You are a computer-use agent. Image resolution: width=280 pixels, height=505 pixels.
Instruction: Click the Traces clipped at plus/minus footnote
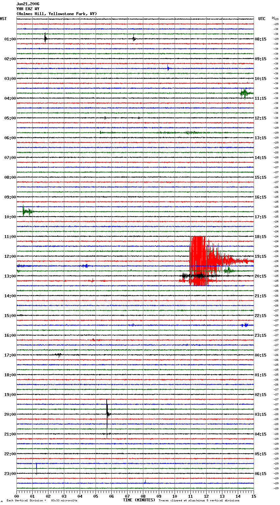(x=199, y=500)
